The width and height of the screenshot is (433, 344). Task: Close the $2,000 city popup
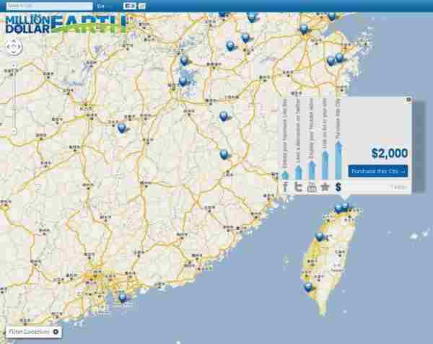(x=408, y=100)
